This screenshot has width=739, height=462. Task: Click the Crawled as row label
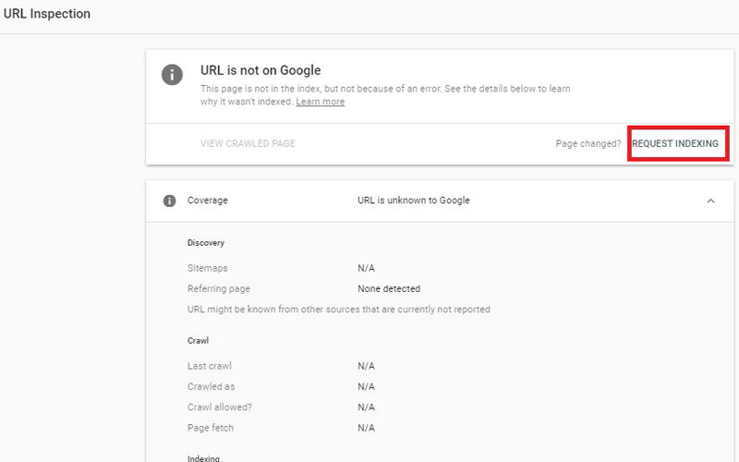coord(211,386)
